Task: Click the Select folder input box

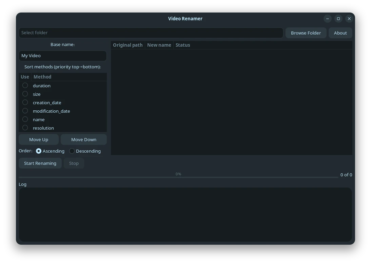Action: (x=151, y=32)
